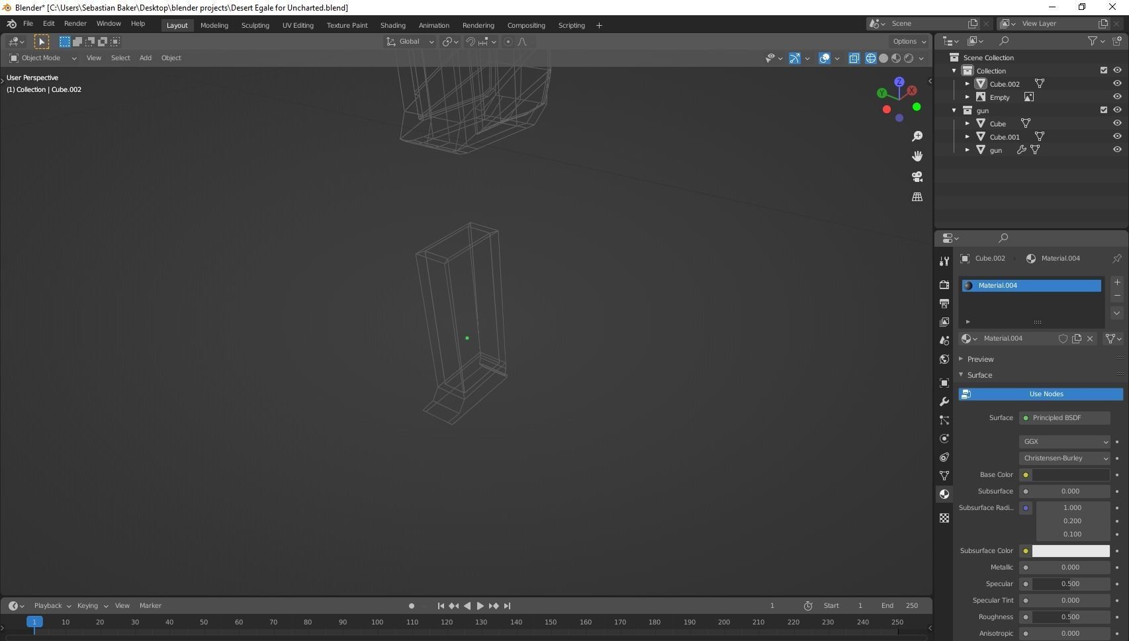Open the Object Constraints properties tab
This screenshot has width=1129, height=641.
click(944, 457)
